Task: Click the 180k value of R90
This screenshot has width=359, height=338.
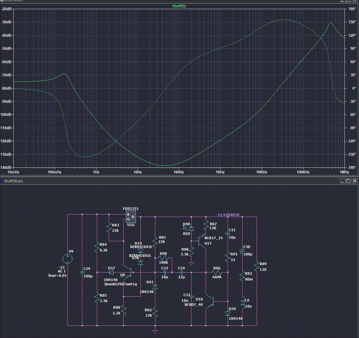Action: tap(164, 262)
